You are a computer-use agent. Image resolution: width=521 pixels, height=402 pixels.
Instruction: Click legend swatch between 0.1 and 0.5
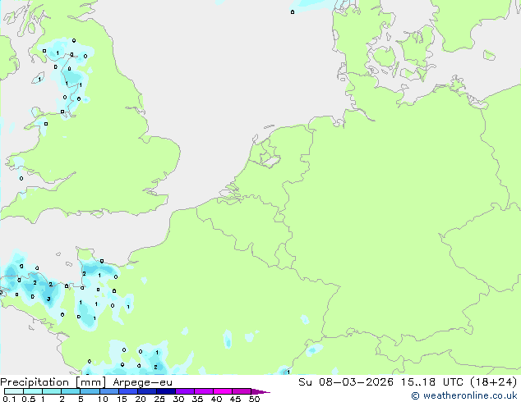[x=14, y=391]
